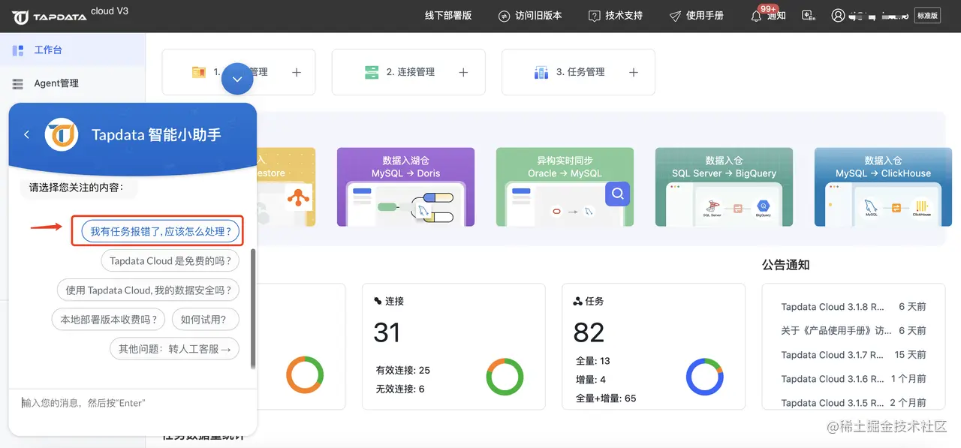Select Tapdata Cloud 是免费的吗? option

[170, 261]
